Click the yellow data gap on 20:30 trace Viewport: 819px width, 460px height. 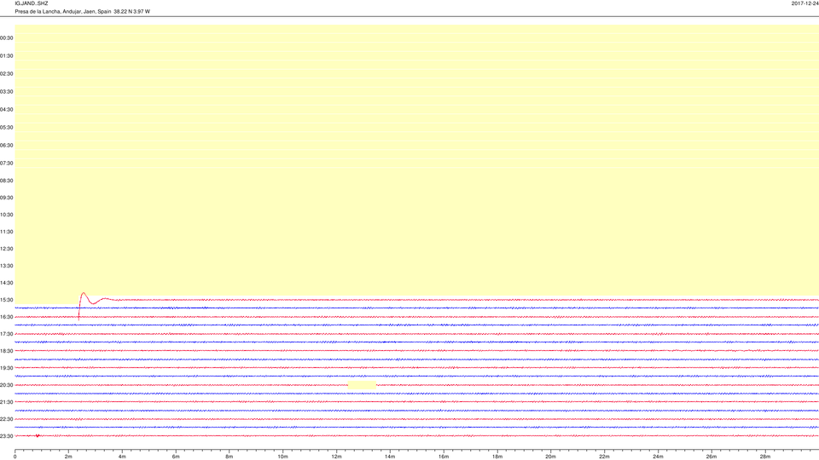click(x=362, y=385)
